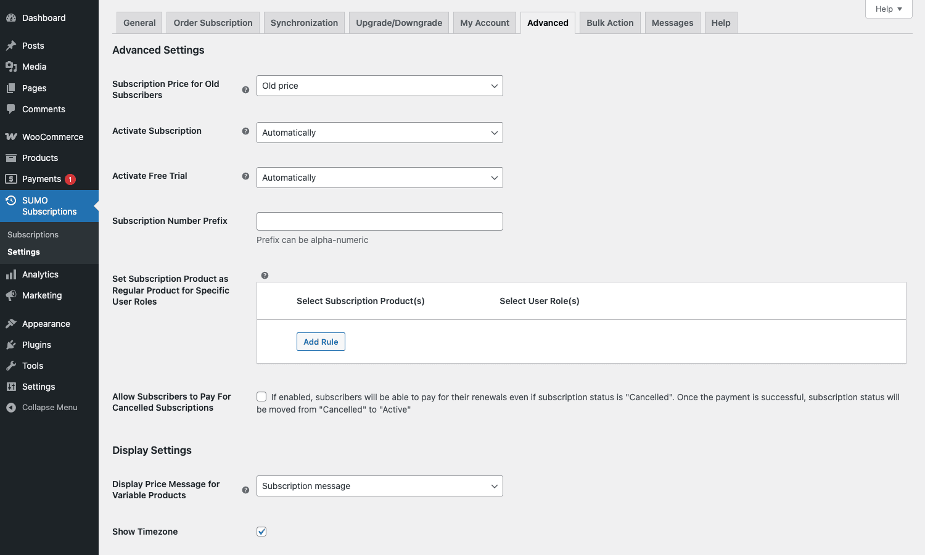
Task: Click the SUMO Subscriptions clock icon
Action: [x=11, y=200]
